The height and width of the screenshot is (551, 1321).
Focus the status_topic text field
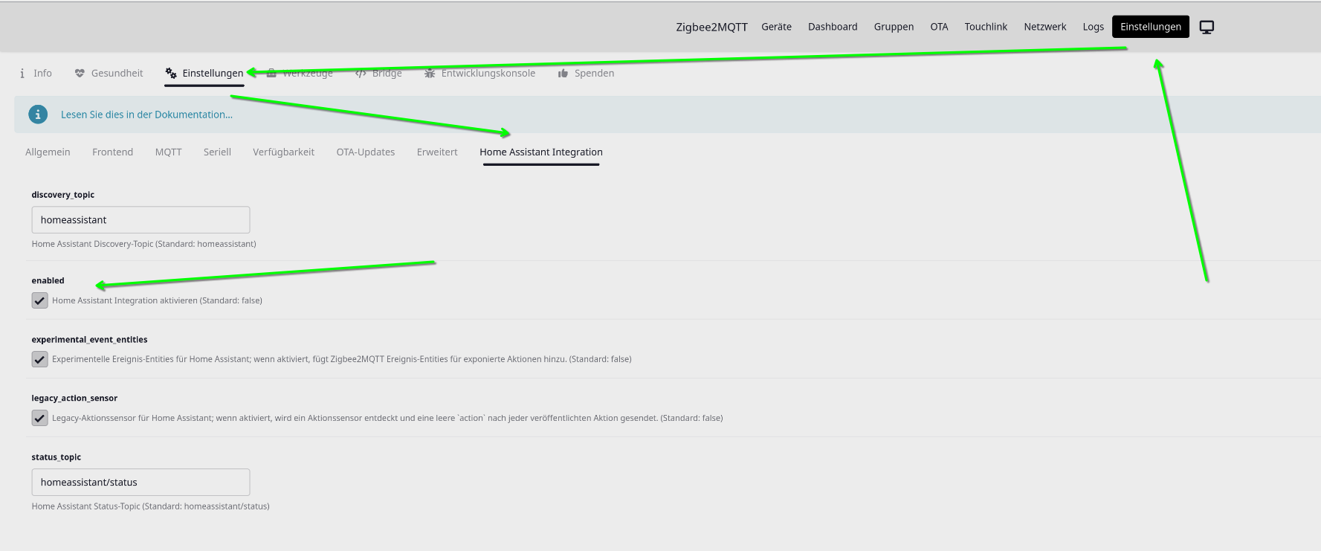click(141, 483)
